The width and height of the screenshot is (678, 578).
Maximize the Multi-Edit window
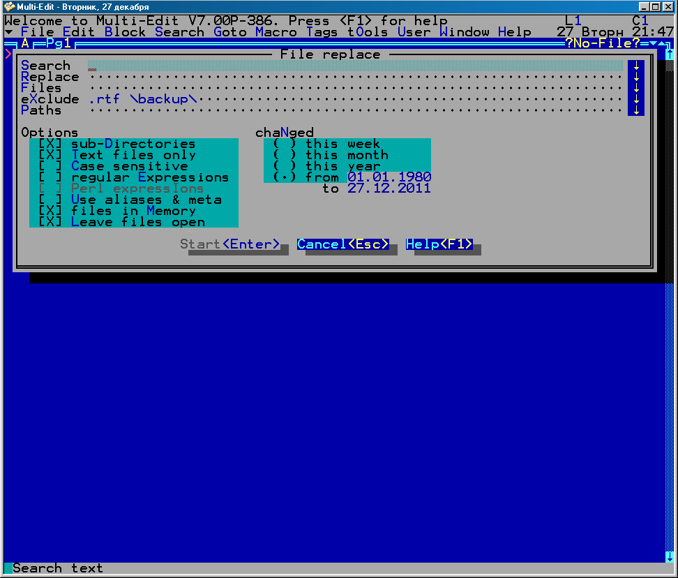(x=656, y=6)
